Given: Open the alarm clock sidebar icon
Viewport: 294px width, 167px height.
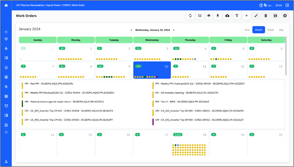Looking at the screenshot, I should coord(6,106).
